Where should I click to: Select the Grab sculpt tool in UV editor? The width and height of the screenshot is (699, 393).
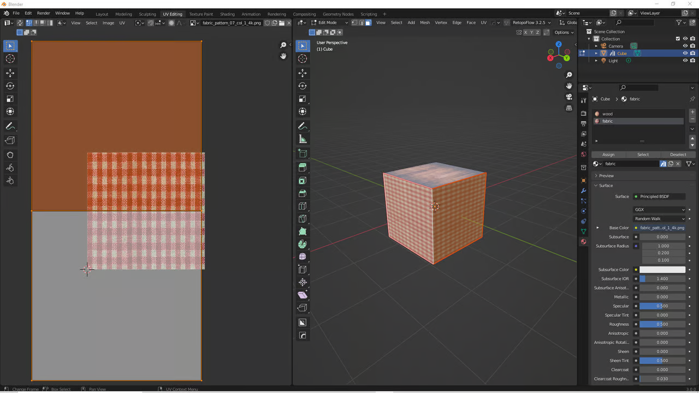tap(10, 155)
